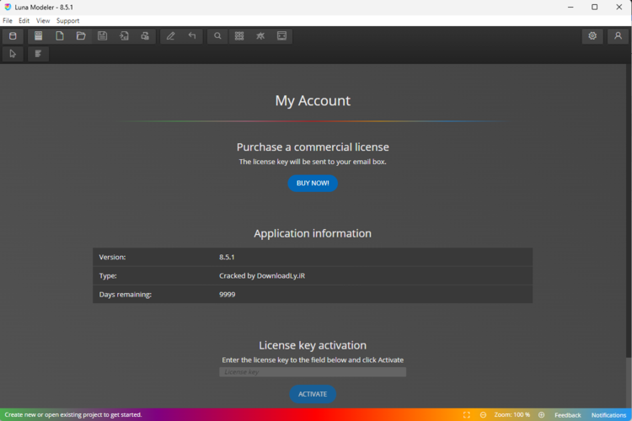This screenshot has width=632, height=421.
Task: Click the undo arrow icon
Action: (x=192, y=36)
